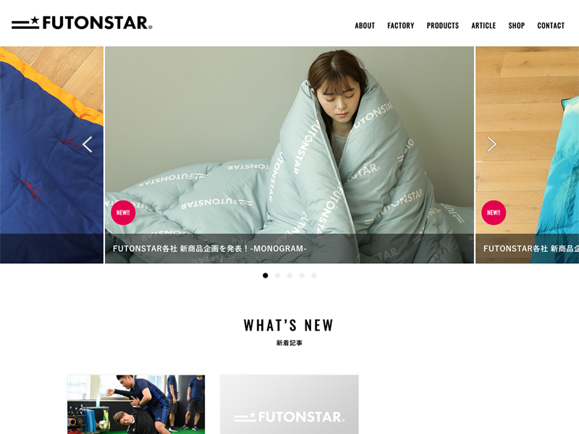Click the pink NEW!! badge on the right slide
The height and width of the screenshot is (434, 579).
click(494, 213)
